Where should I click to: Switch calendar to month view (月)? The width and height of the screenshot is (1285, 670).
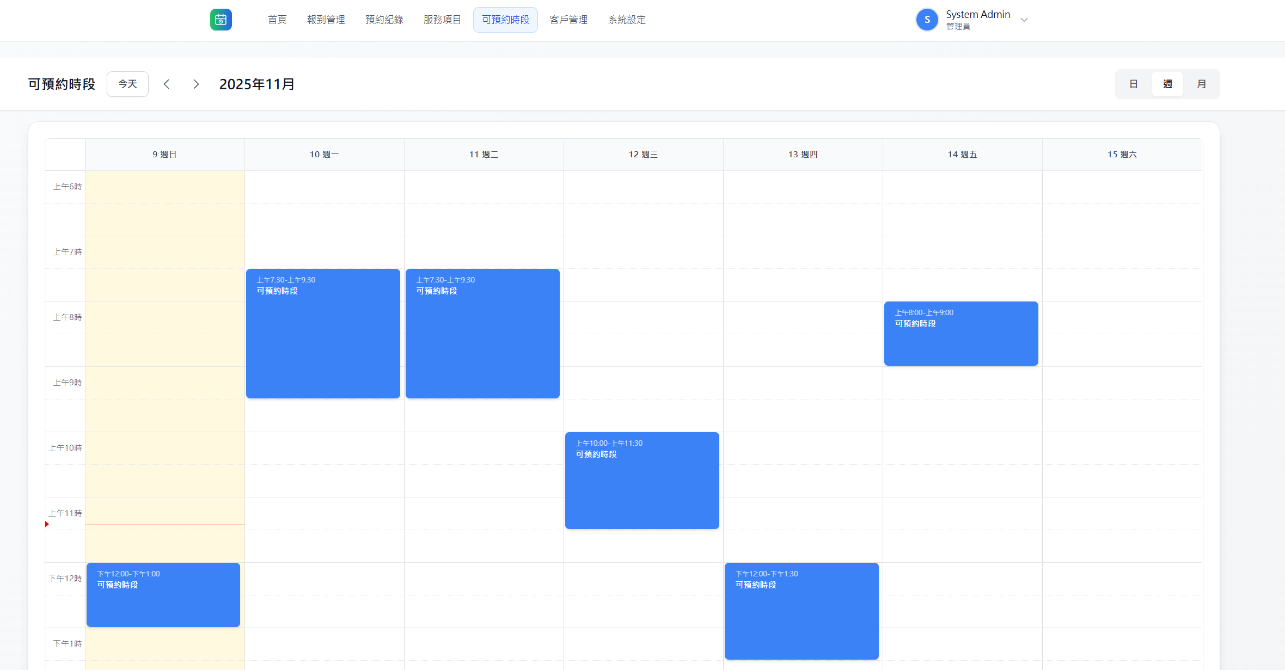(1201, 84)
